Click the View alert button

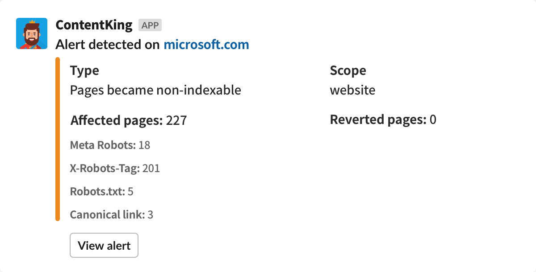click(104, 245)
